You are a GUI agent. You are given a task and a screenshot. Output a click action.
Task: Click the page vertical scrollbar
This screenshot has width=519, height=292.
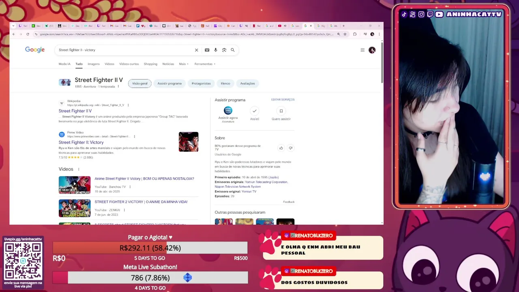382,62
